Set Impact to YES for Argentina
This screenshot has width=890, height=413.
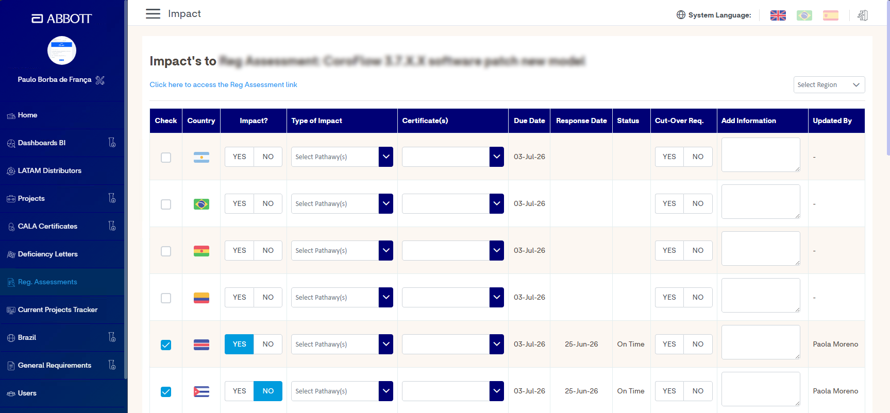tap(239, 157)
